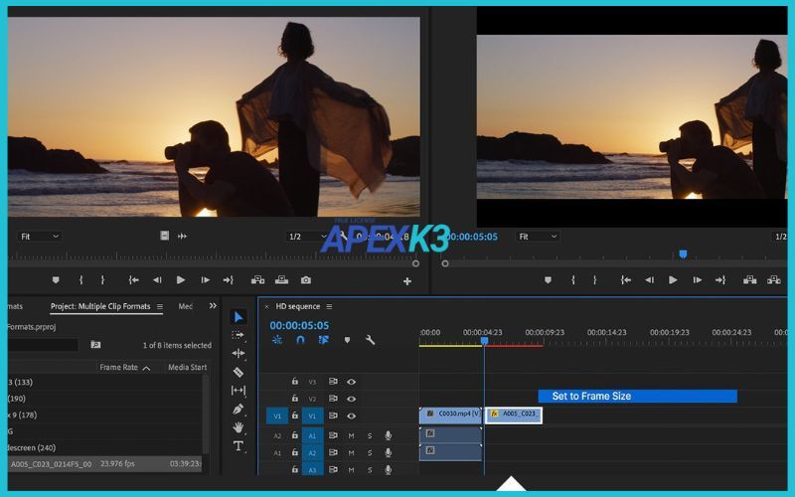Switch to Media Browser tab
Image resolution: width=795 pixels, height=497 pixels.
point(186,306)
